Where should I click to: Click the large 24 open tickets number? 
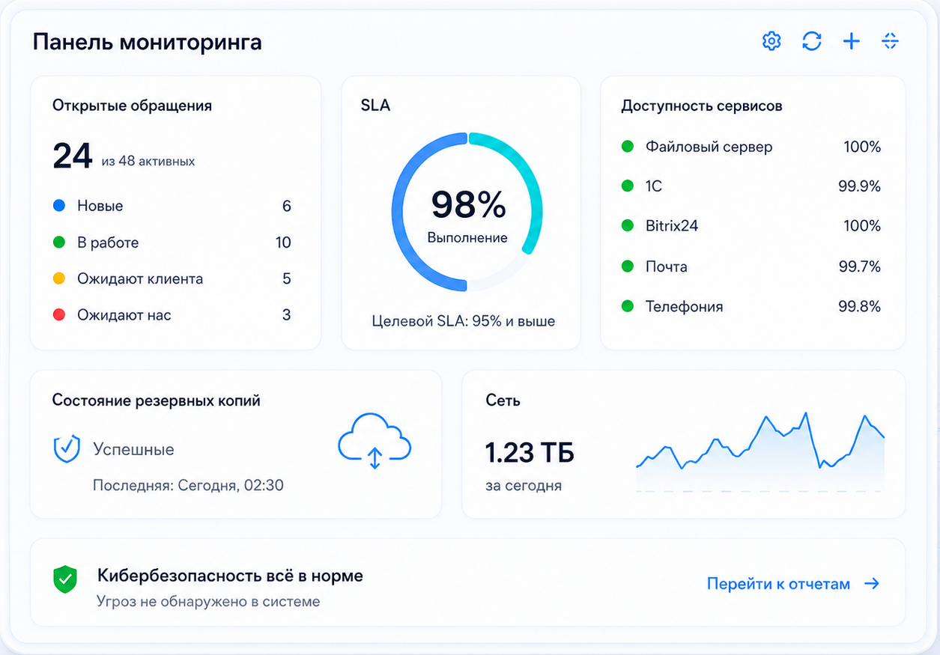73,156
